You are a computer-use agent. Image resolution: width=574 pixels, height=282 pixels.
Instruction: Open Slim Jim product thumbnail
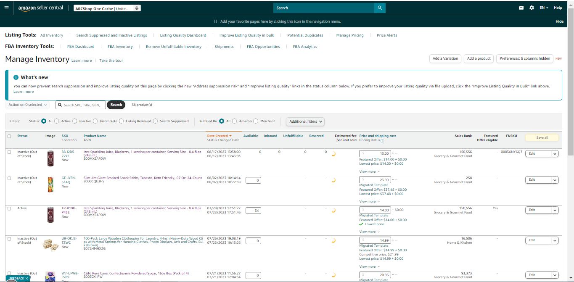point(50,185)
